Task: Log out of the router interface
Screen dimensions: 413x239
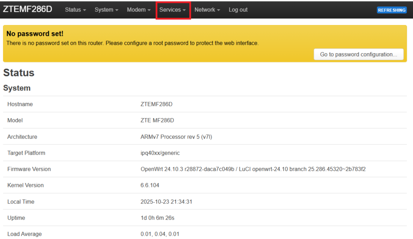Action: pos(238,10)
